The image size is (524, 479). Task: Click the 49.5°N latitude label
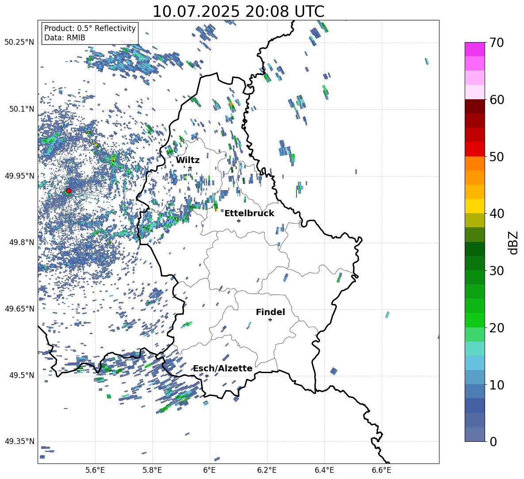tap(22, 375)
